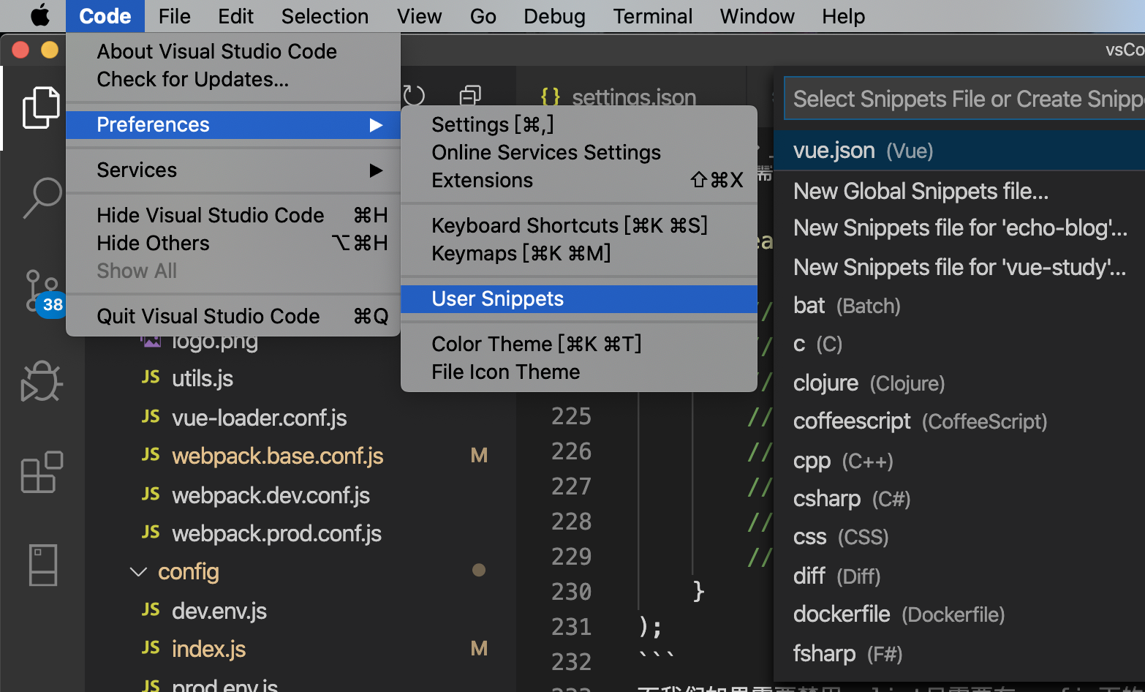Choose About Visual Studio Code

(x=233, y=51)
